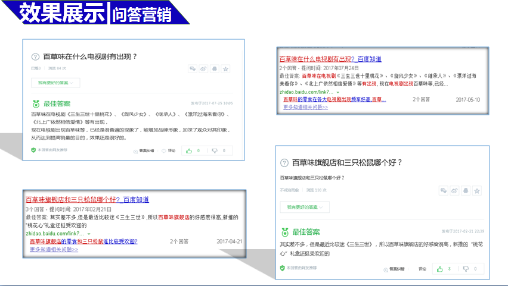Click 评论 in 三只松鼠 answer

[x=423, y=269]
